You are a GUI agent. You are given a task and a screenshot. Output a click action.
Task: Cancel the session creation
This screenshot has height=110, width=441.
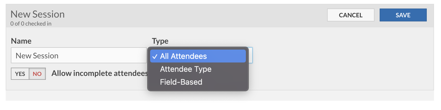point(351,15)
